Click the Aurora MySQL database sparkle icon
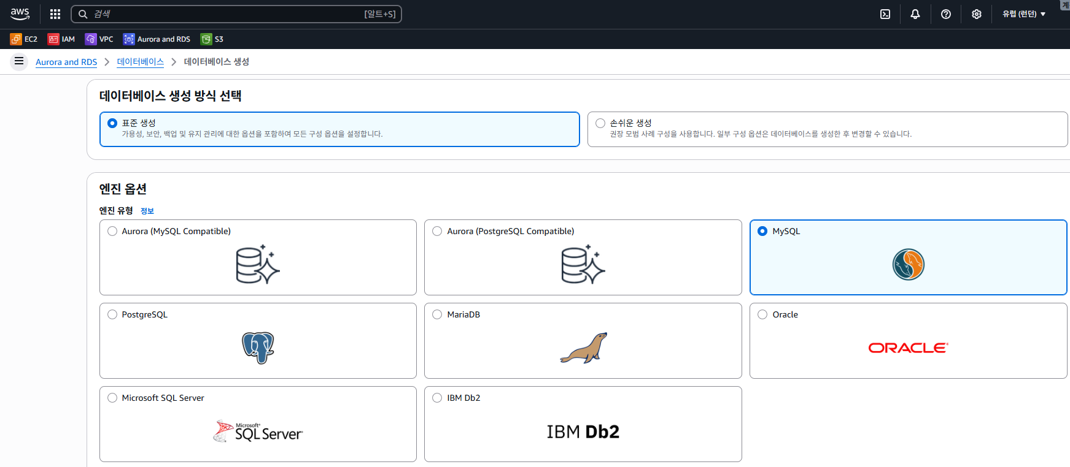Screen dimensions: 1070x467 tap(258, 264)
